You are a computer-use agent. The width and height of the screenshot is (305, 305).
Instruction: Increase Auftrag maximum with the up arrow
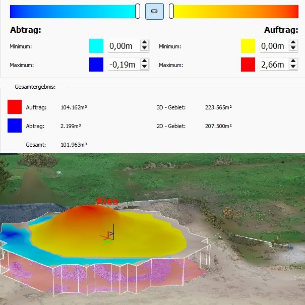point(293,62)
